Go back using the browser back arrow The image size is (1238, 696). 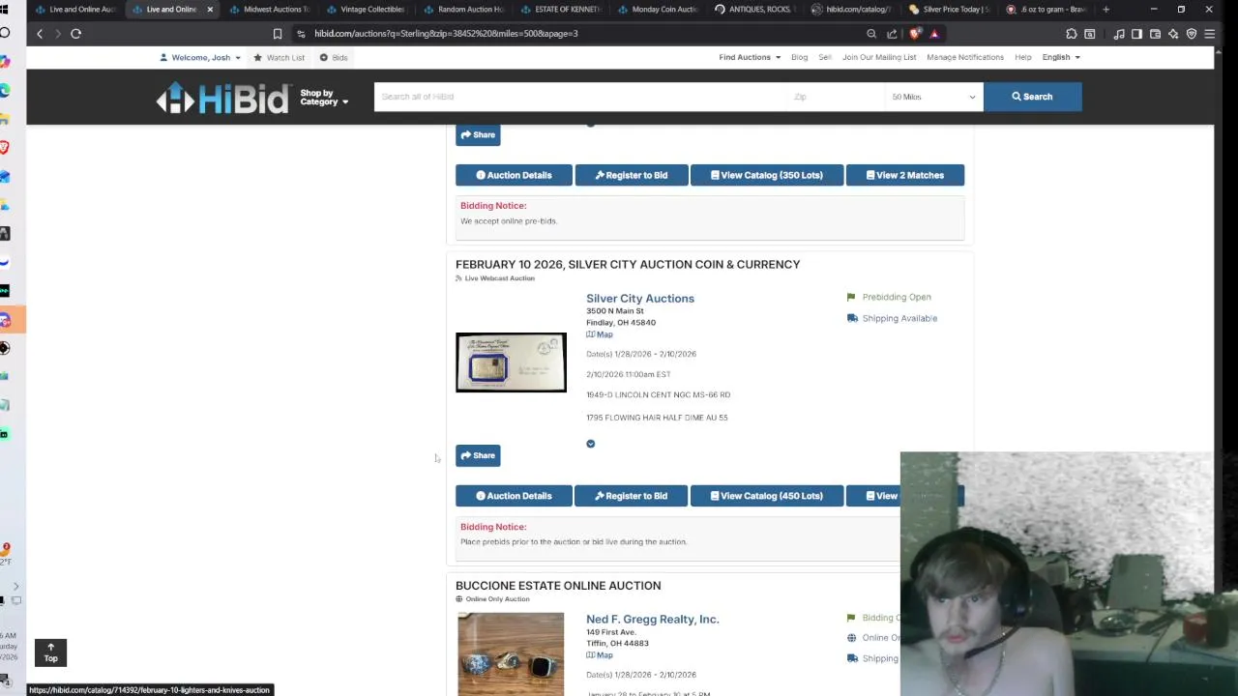(x=40, y=34)
